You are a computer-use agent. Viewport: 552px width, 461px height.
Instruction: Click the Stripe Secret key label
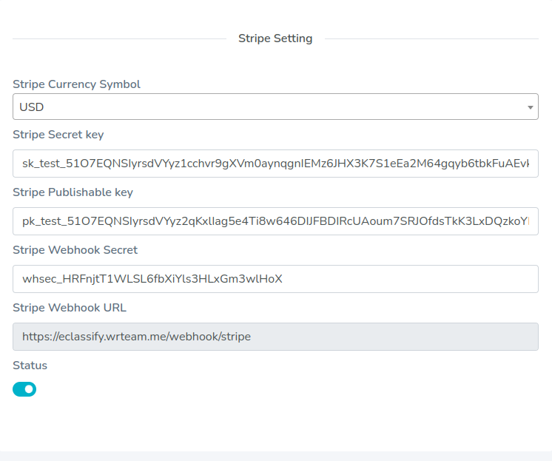click(58, 135)
